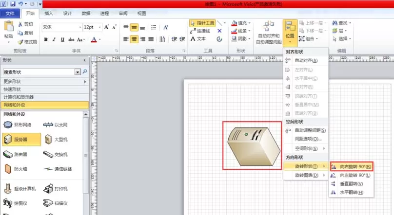
Task: Apply red font color A button
Action: (94, 39)
